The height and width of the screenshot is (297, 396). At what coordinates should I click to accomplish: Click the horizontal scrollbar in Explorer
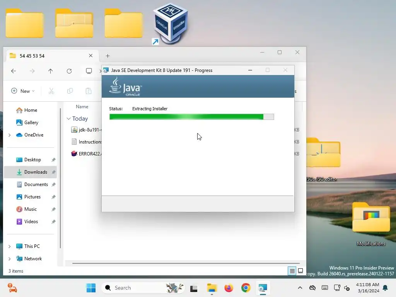[186, 263]
